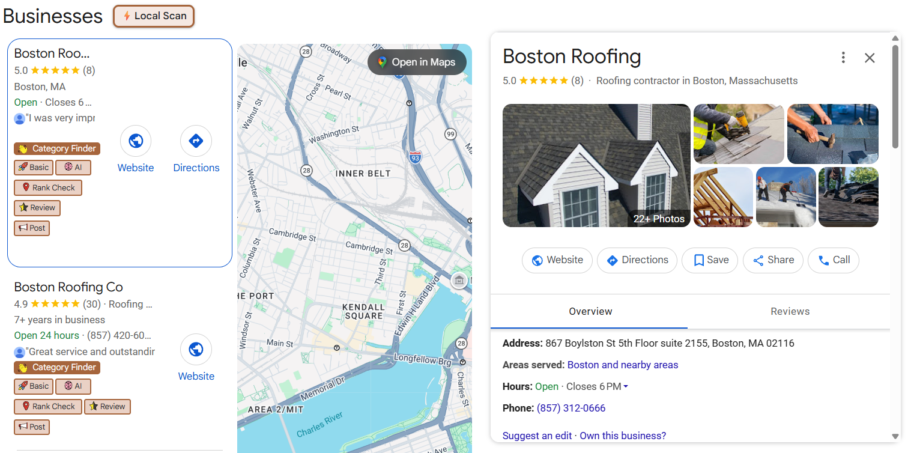Open the three-dot more options menu
This screenshot has width=908, height=453.
843,58
